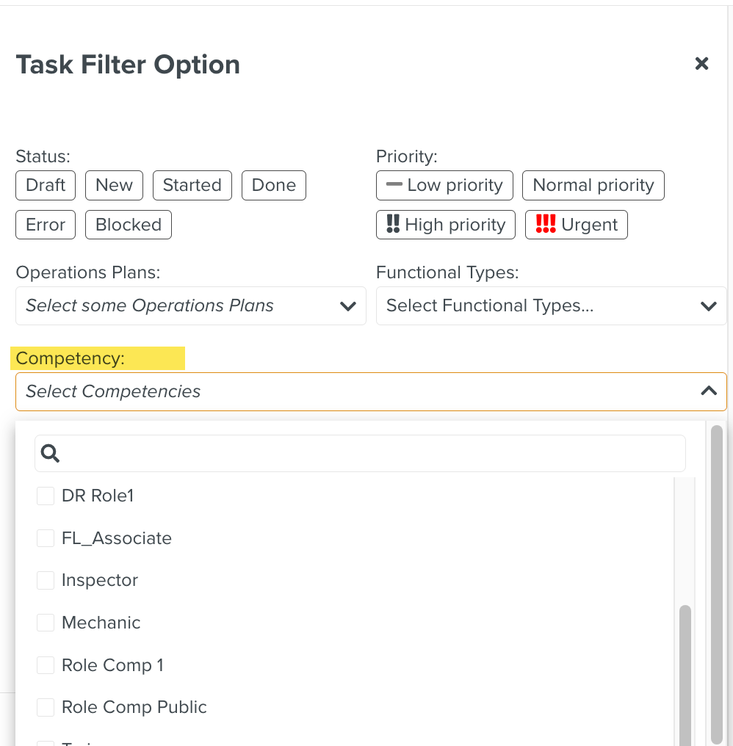Check the DR Role1 competency
Screen dimensions: 733x746
pyautogui.click(x=46, y=496)
